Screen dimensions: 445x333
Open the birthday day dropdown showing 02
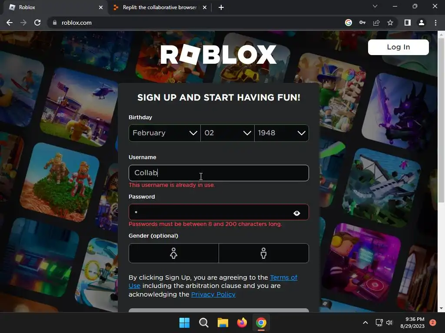[227, 133]
